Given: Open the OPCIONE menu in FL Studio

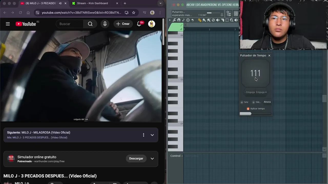Looking at the screenshot, I should pos(227,5).
